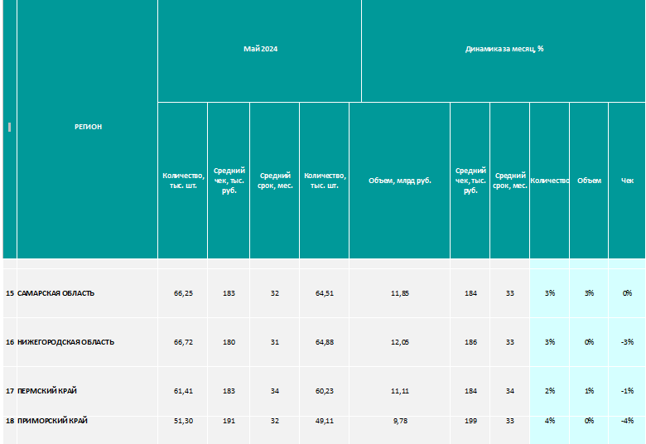Click 2% for Пермский край
Image resolution: width=646 pixels, height=444 pixels.
click(550, 390)
